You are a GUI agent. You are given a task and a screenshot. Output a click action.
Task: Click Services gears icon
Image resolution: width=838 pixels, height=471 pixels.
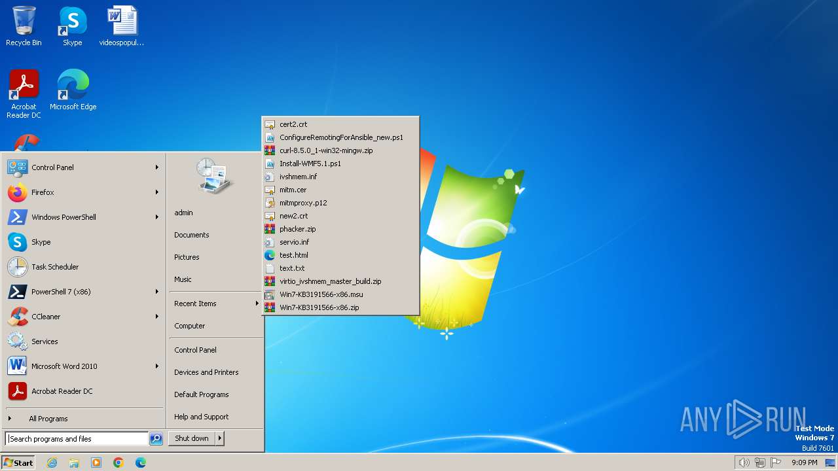[18, 341]
